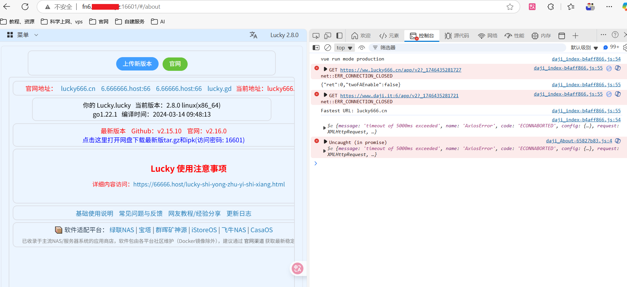Screen dimensions: 627x287
Task: Open the CasaOS platform link
Action: click(x=262, y=230)
